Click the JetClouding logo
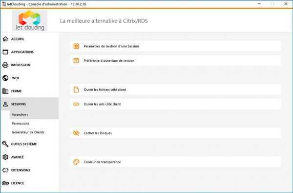Image resolution: width=293 pixels, height=193 pixels. (29, 20)
